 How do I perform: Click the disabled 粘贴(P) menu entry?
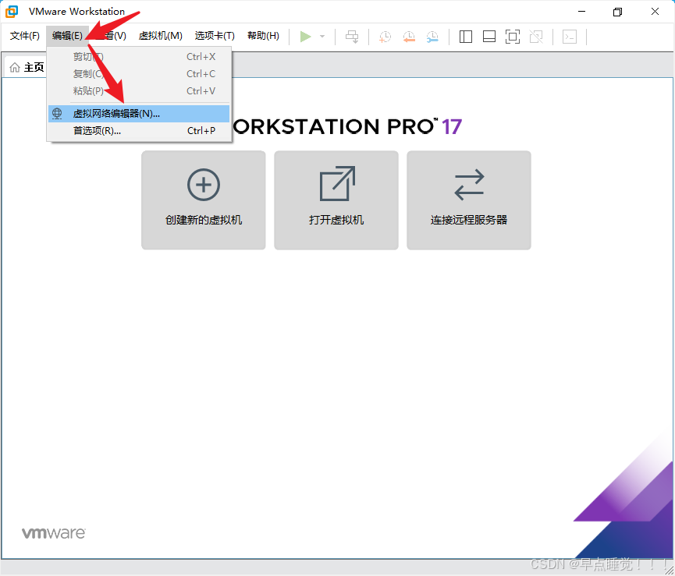click(139, 91)
